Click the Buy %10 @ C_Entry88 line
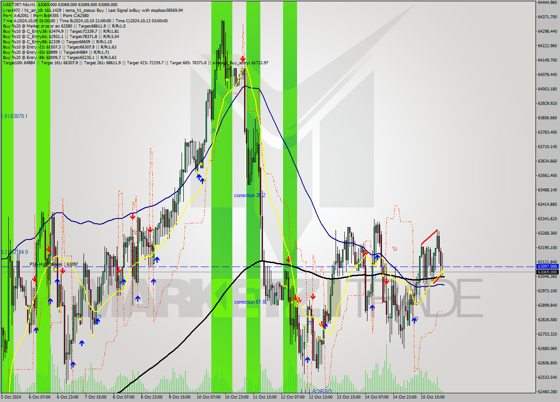The height and width of the screenshot is (402, 560). pyautogui.click(x=57, y=42)
